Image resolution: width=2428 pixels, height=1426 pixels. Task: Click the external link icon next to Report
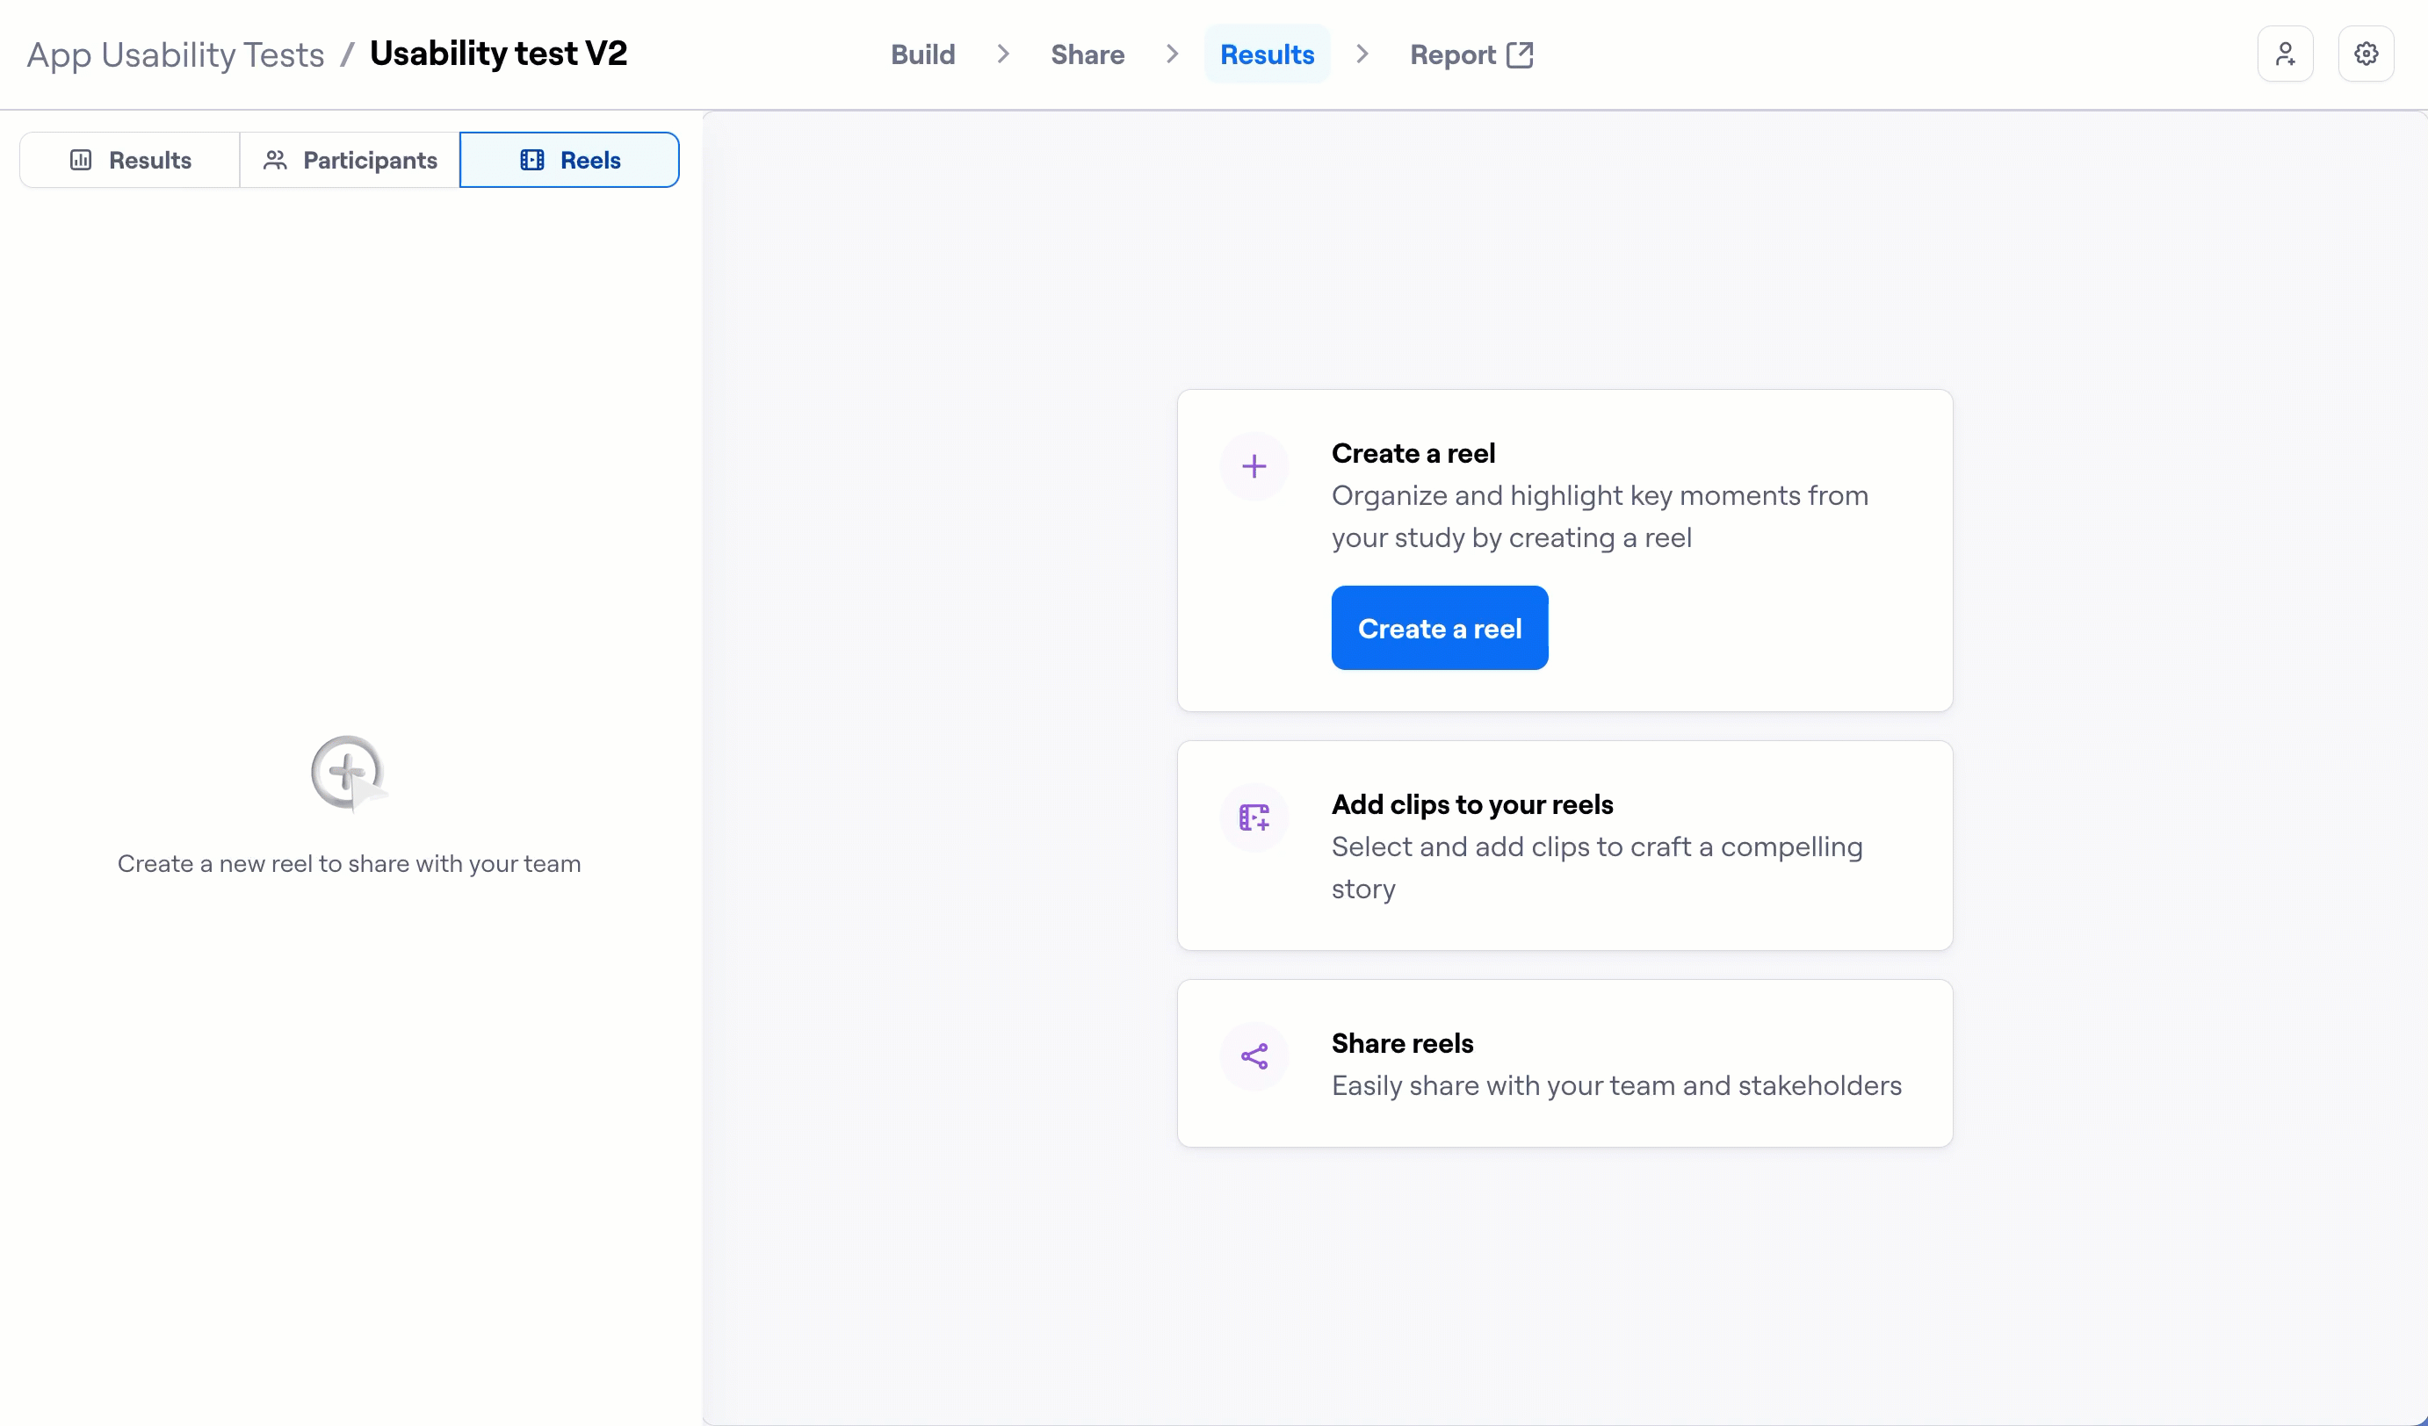click(x=1520, y=54)
